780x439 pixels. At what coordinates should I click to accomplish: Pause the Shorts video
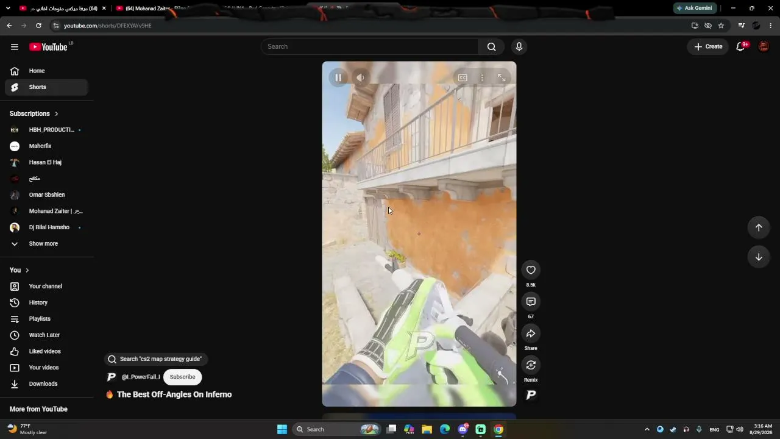pyautogui.click(x=338, y=77)
